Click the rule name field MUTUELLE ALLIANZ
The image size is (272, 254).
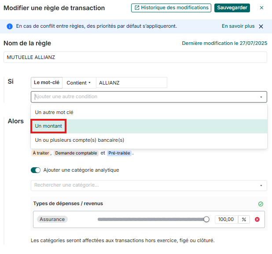pos(135,57)
